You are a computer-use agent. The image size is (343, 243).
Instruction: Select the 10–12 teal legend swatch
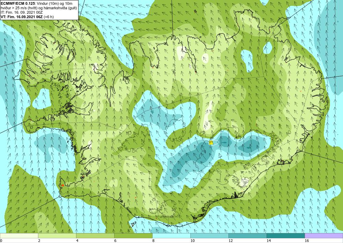[x=210, y=235]
